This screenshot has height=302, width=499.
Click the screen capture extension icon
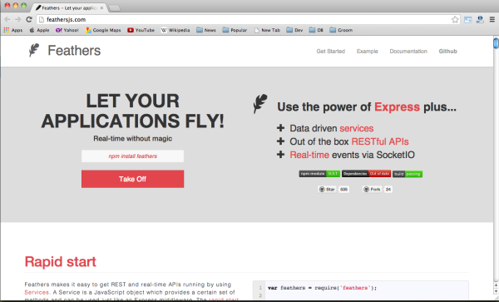pos(467,20)
